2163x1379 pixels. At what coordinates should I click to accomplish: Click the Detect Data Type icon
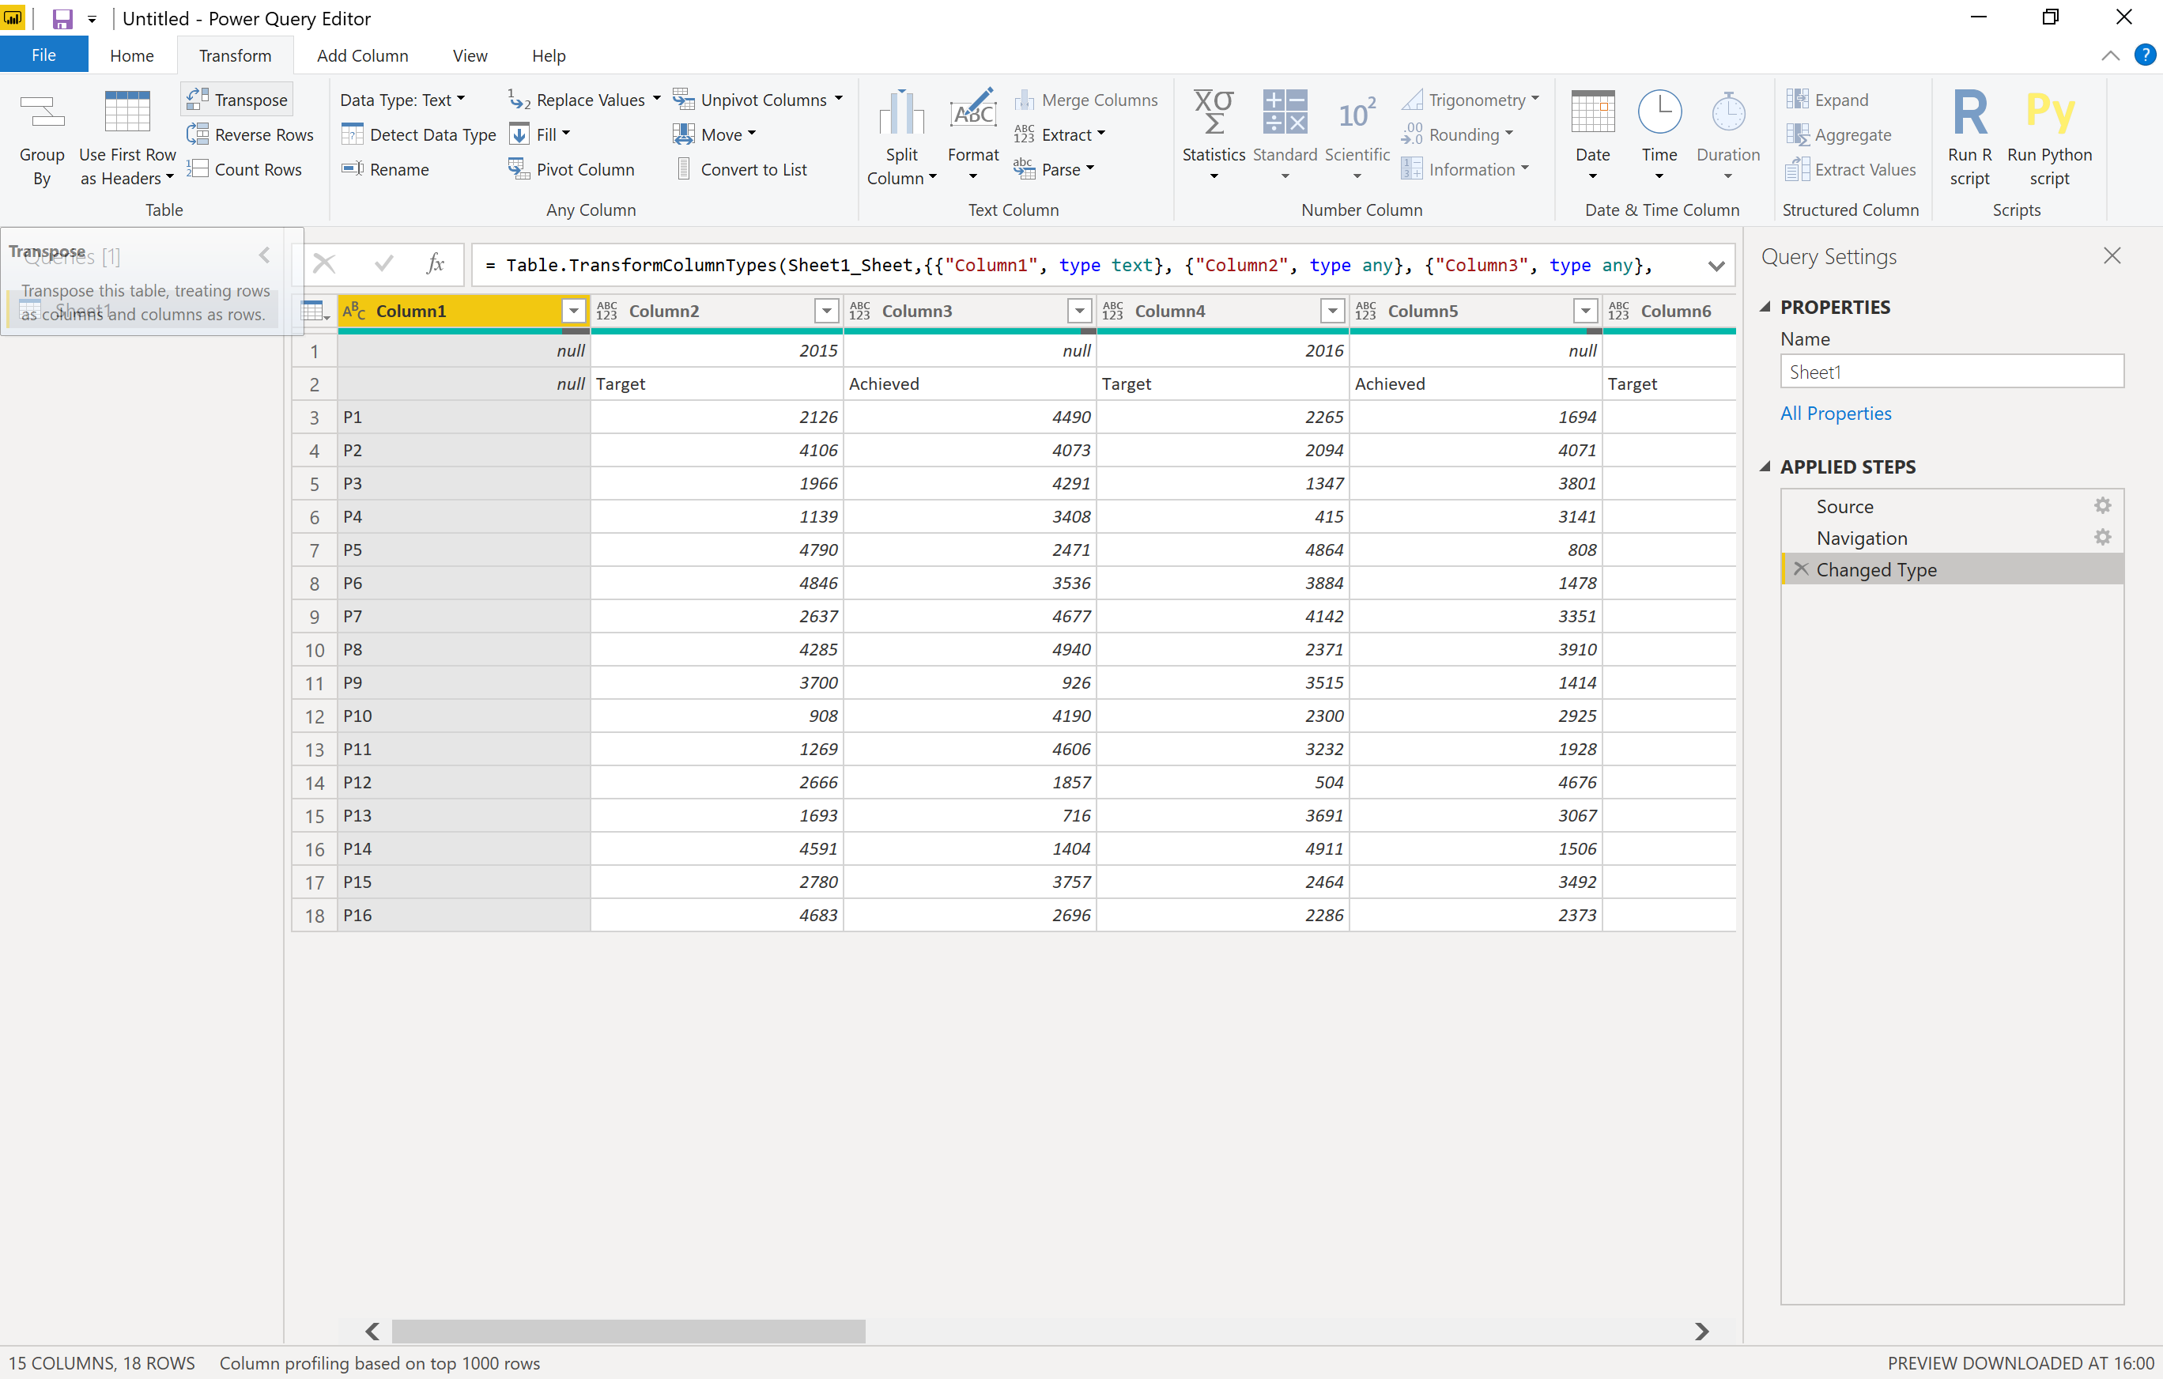[352, 134]
